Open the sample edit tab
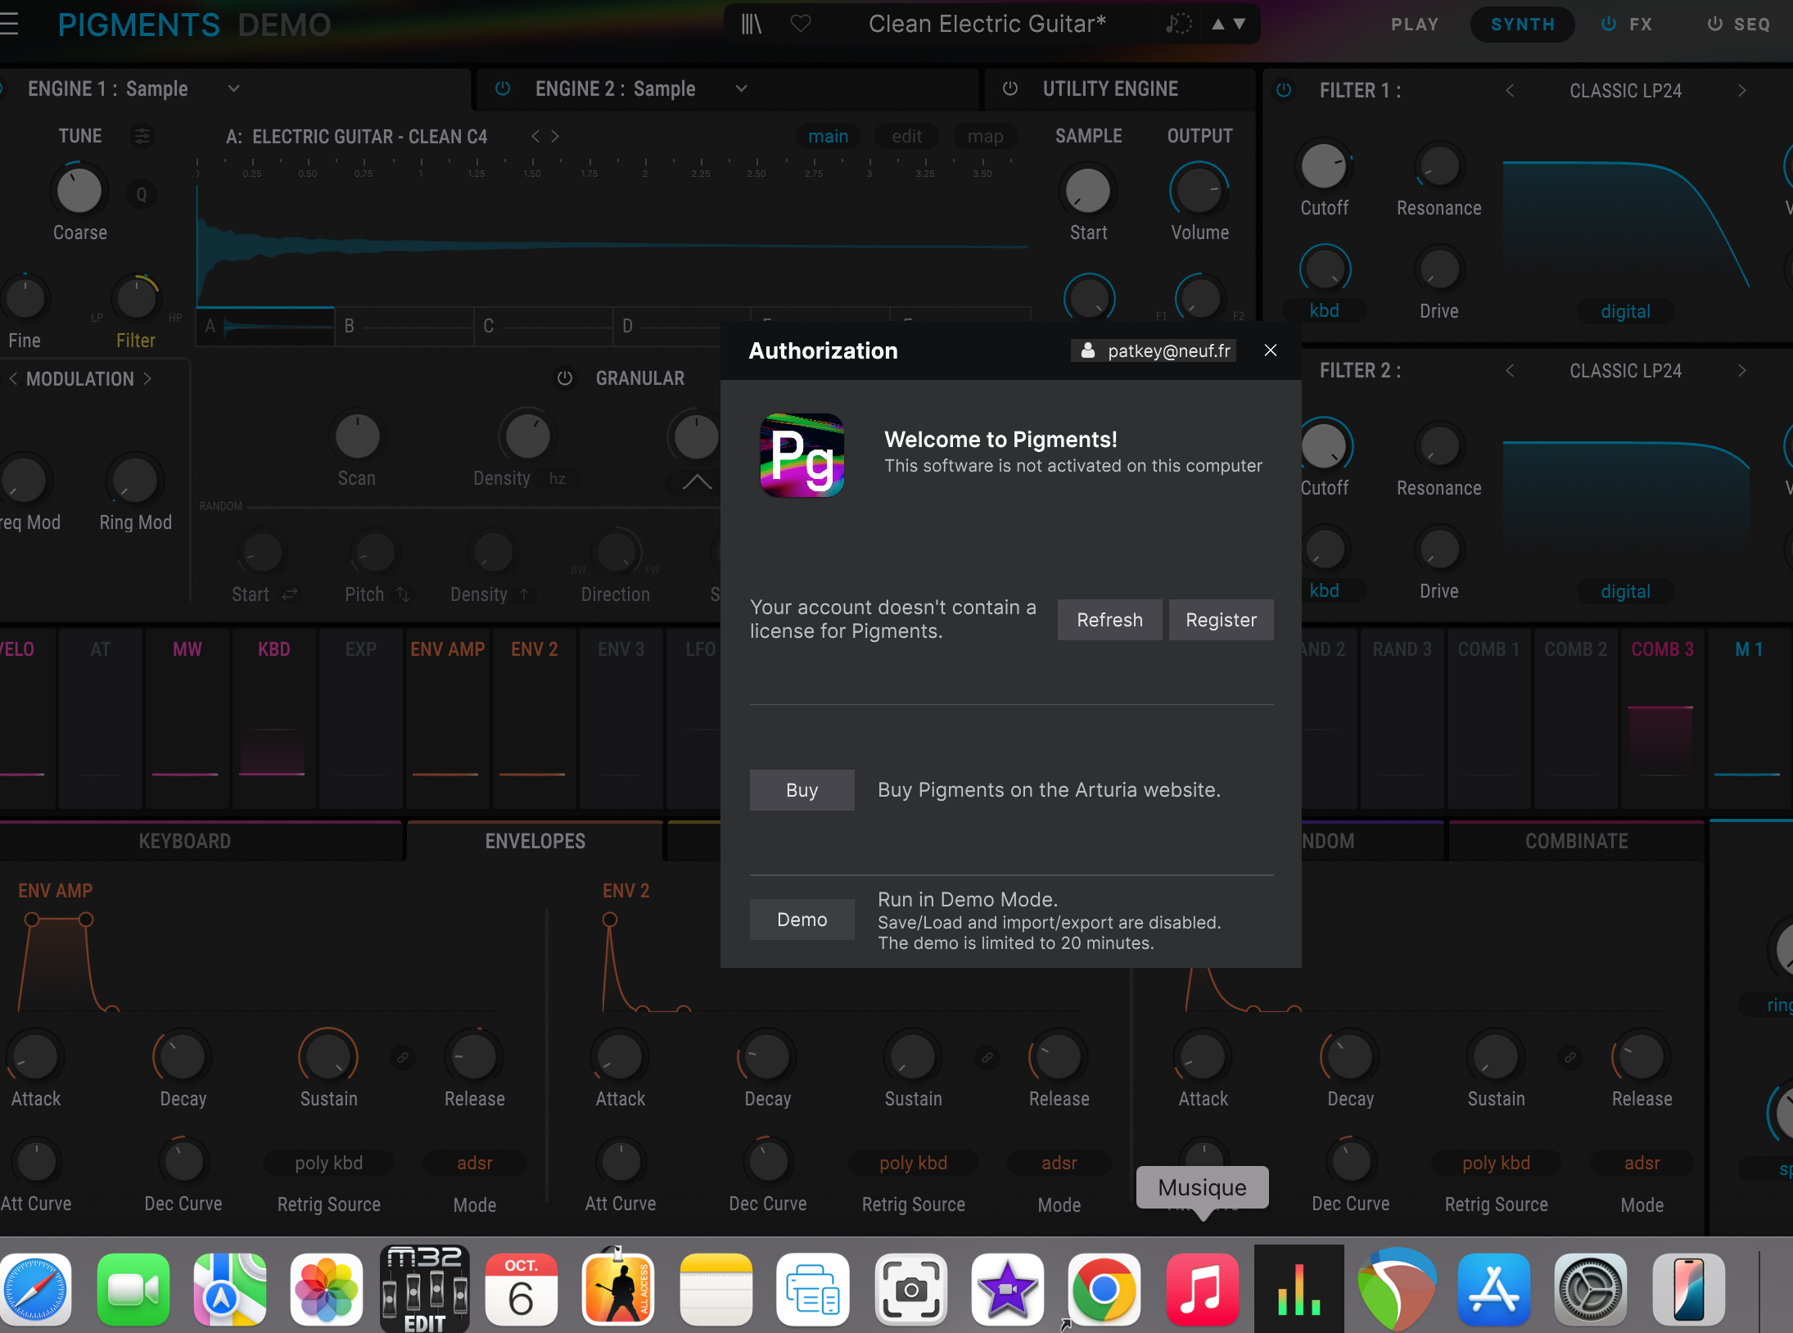This screenshot has width=1793, height=1333. click(906, 136)
